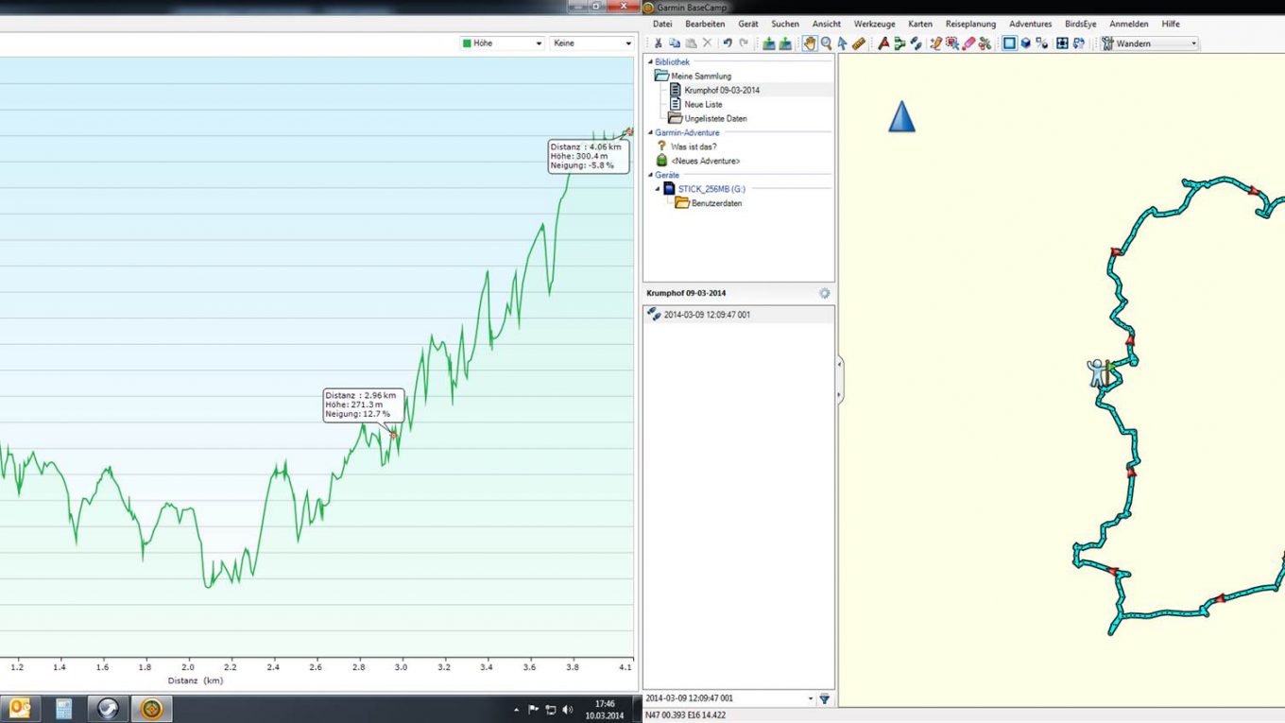Select the Move Point tool
Screen dimensions: 1285x723
952,43
